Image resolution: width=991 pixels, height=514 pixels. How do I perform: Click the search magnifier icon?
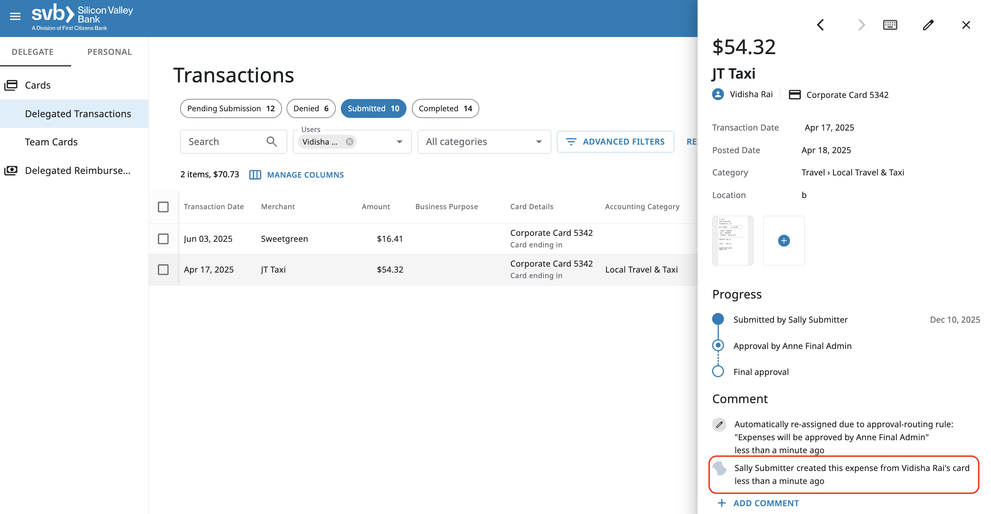tap(271, 142)
